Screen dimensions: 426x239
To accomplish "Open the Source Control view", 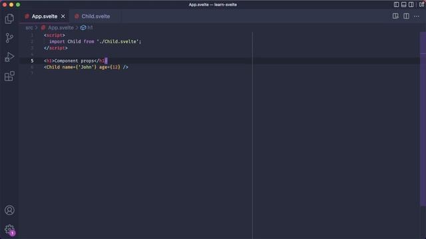I will (9, 38).
